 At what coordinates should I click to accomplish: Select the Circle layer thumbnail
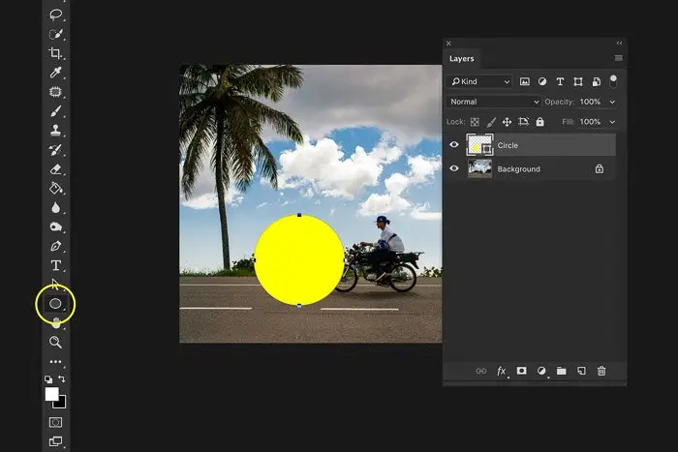(479, 145)
